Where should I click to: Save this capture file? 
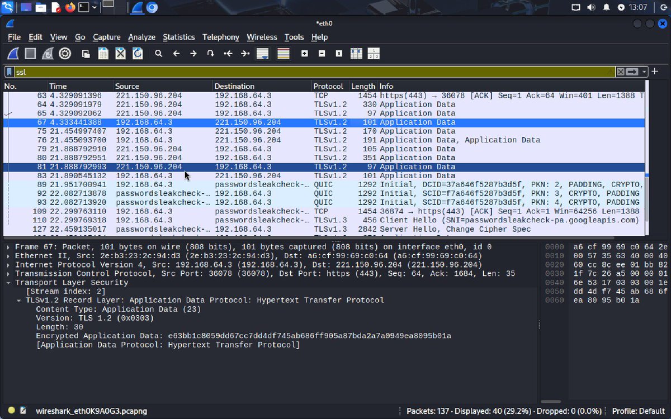[x=103, y=54]
